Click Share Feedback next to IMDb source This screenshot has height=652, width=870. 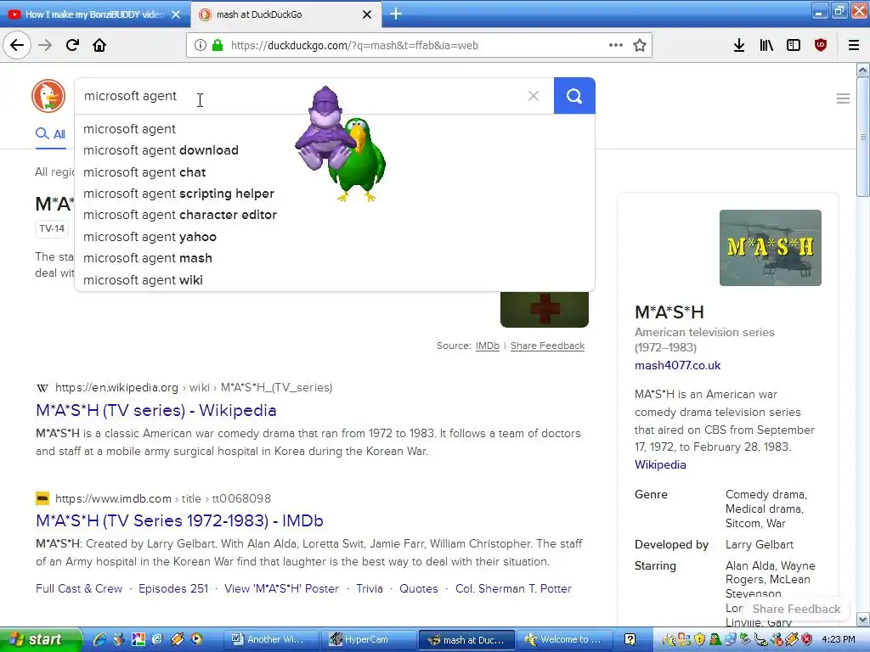[x=548, y=346]
